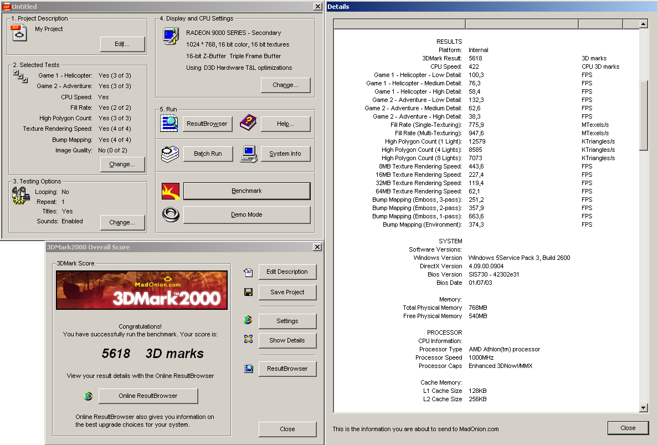The image size is (658, 445).
Task: Click the System Info computer icon
Action: [x=248, y=153]
